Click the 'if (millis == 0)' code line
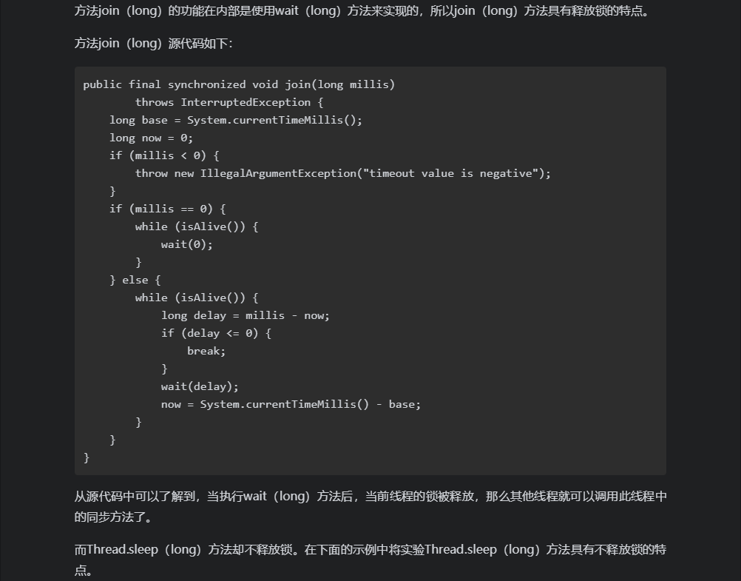741x581 pixels. coord(167,209)
